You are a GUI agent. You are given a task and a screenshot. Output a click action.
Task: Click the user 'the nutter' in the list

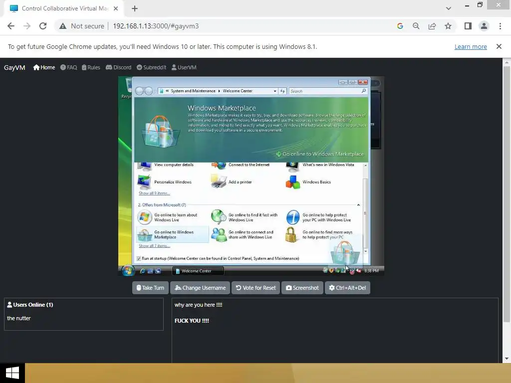(19, 318)
